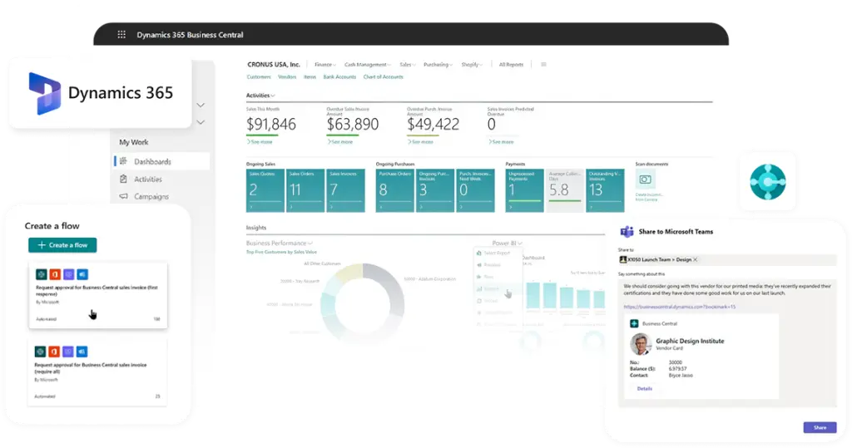Click the Business Central round teal icon
The height and width of the screenshot is (448, 852).
(767, 182)
